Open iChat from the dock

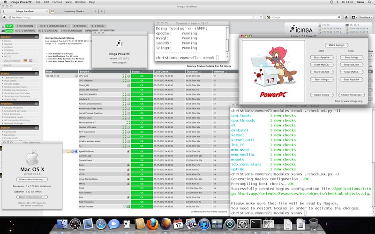[x=114, y=225]
